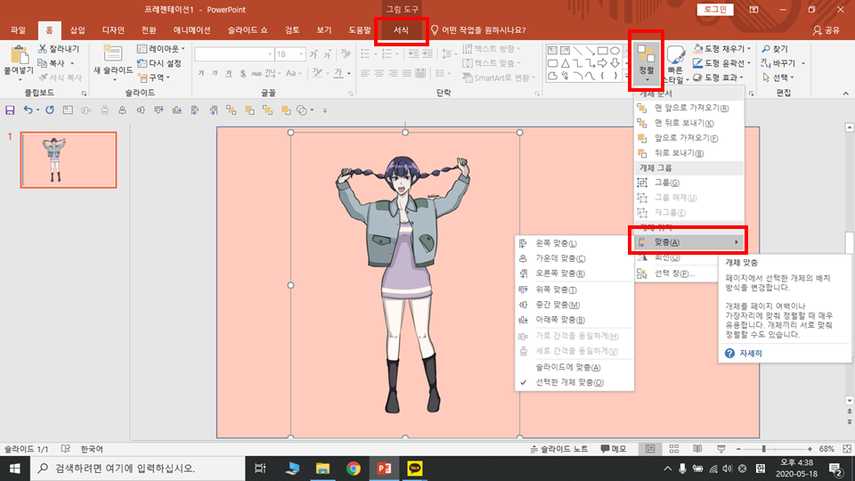Viewport: 855px width, 481px height.
Task: Select slide 1 thumbnail
Action: [x=69, y=159]
